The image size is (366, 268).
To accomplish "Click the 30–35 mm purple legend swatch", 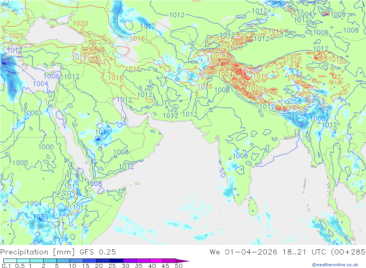I will (x=130, y=261).
